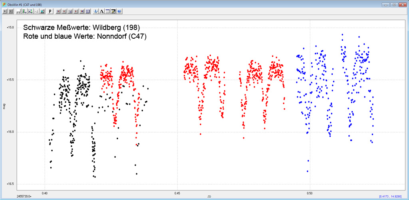Screen dimensions: 409x200
Task: Click the first toolbar button with single plus
Action: point(5,11)
